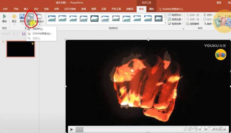Image resolution: width=231 pixels, height=133 pixels.
Task: Select the ninth video style in gallery
Action: (137, 18)
